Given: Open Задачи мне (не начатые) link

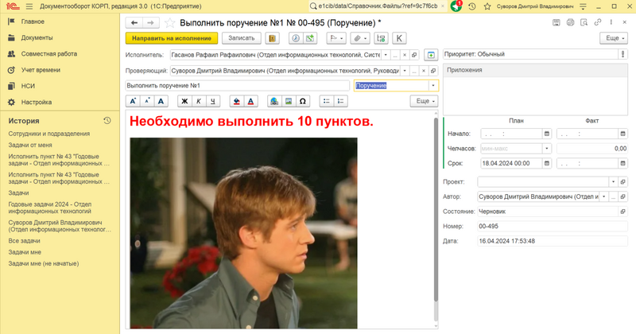Looking at the screenshot, I should tap(44, 263).
